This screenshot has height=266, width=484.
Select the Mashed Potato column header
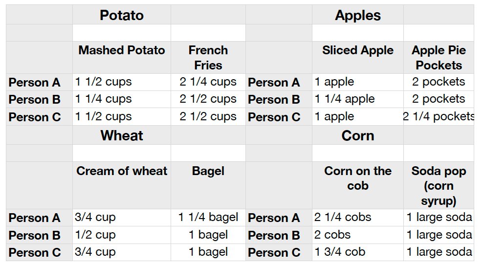122,57
